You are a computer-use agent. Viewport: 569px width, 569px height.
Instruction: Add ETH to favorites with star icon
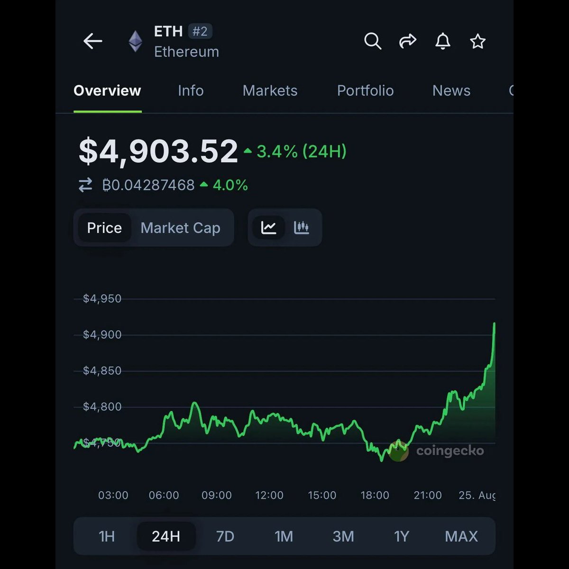477,41
